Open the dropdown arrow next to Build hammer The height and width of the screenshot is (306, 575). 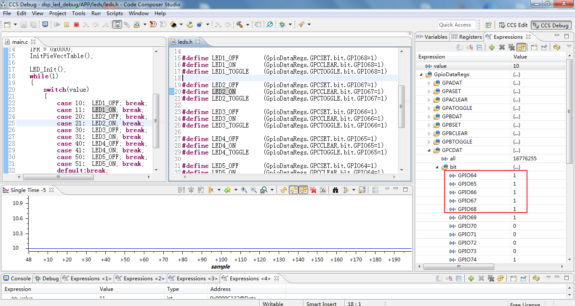pyautogui.click(x=248, y=25)
